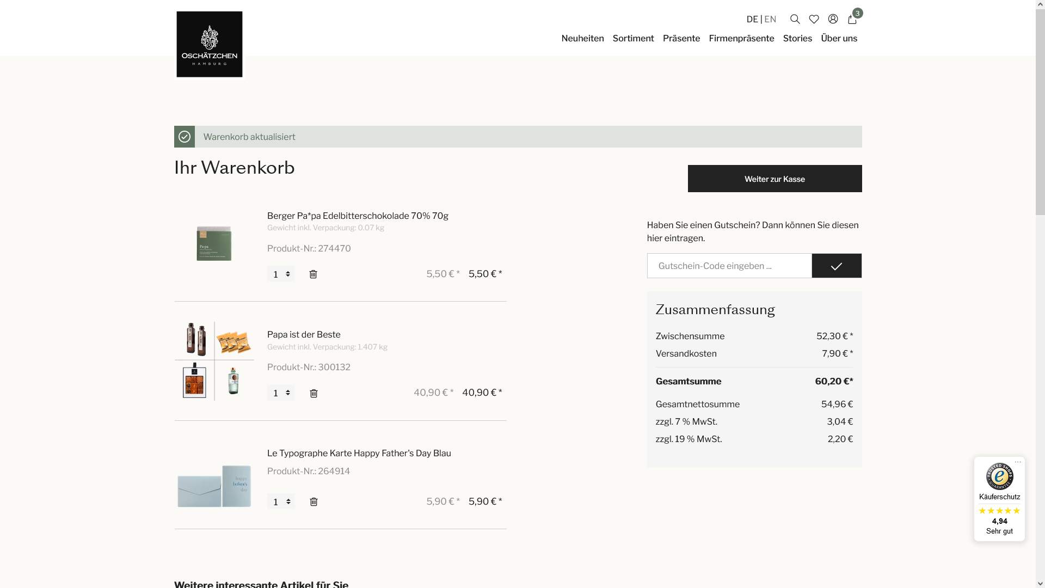Open the Über uns menu

[839, 38]
